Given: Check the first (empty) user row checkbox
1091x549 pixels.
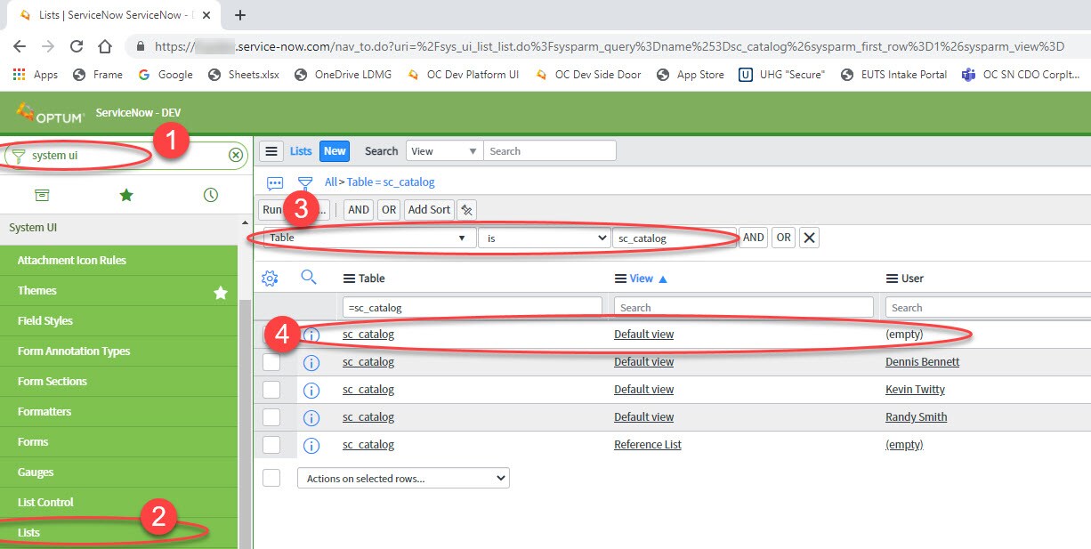Looking at the screenshot, I should [x=271, y=335].
